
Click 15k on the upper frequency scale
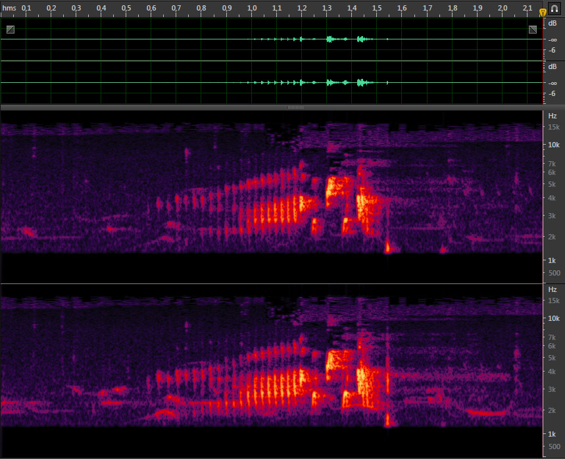[x=554, y=127]
